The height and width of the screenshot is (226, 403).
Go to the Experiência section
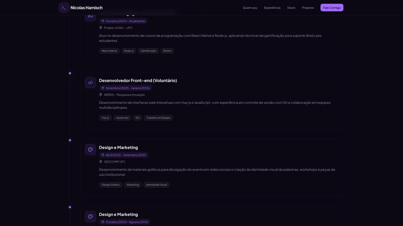[x=272, y=8]
